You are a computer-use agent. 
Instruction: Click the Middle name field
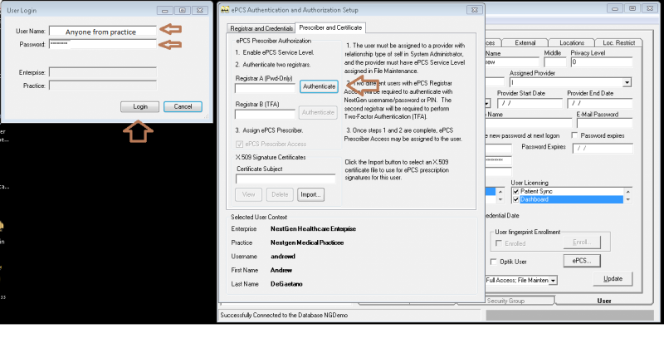point(555,62)
